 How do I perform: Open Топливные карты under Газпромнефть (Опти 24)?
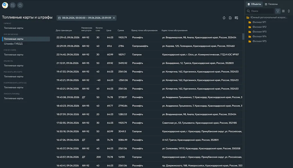(14, 87)
